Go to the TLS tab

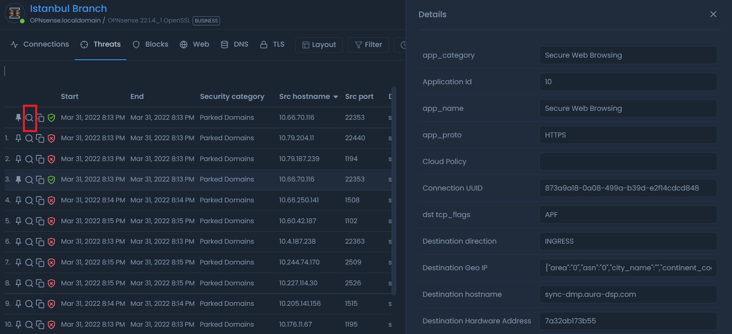click(x=272, y=45)
